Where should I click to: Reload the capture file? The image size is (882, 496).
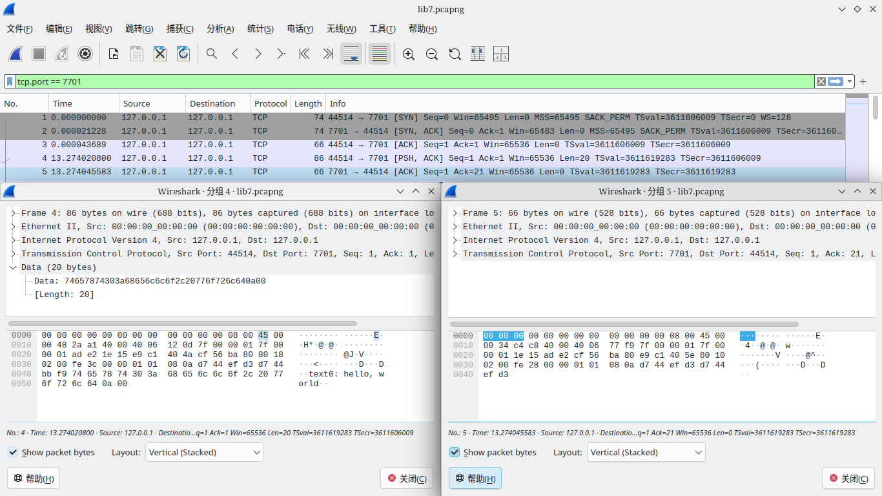click(183, 54)
